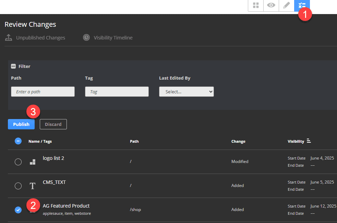Focus the Enter a path field
337x223 pixels.
pyautogui.click(x=43, y=92)
